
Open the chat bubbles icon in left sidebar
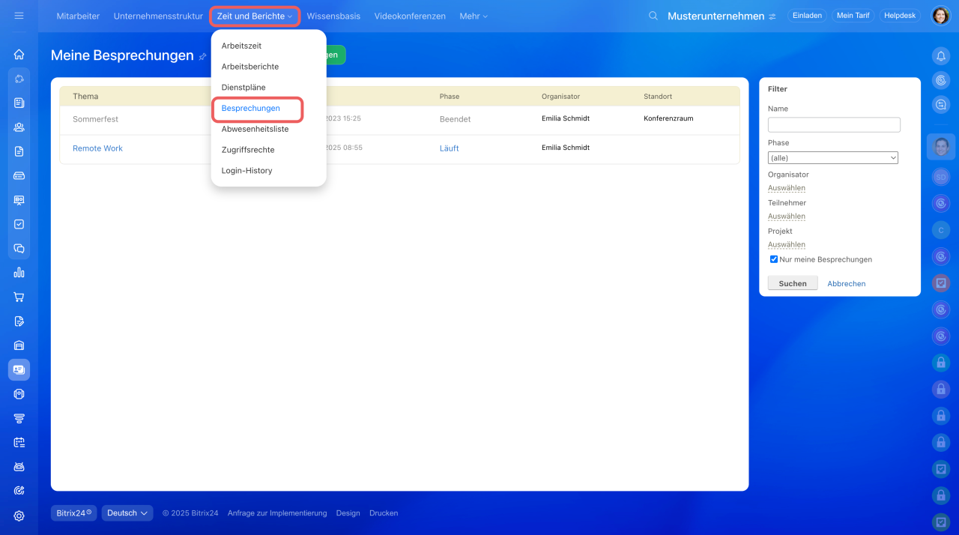[19, 248]
